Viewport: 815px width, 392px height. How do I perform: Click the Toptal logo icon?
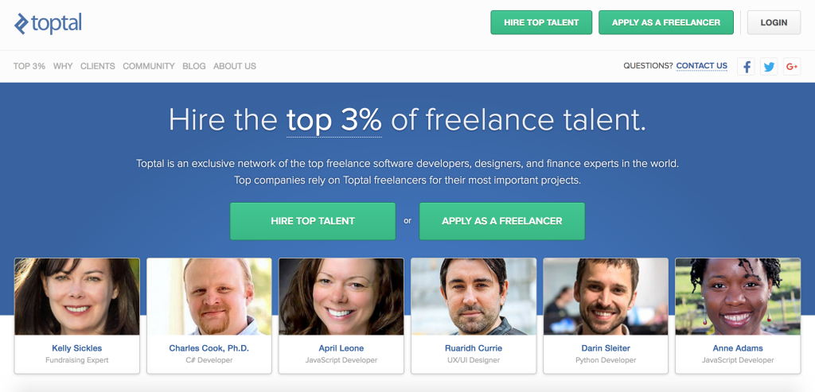pos(21,24)
